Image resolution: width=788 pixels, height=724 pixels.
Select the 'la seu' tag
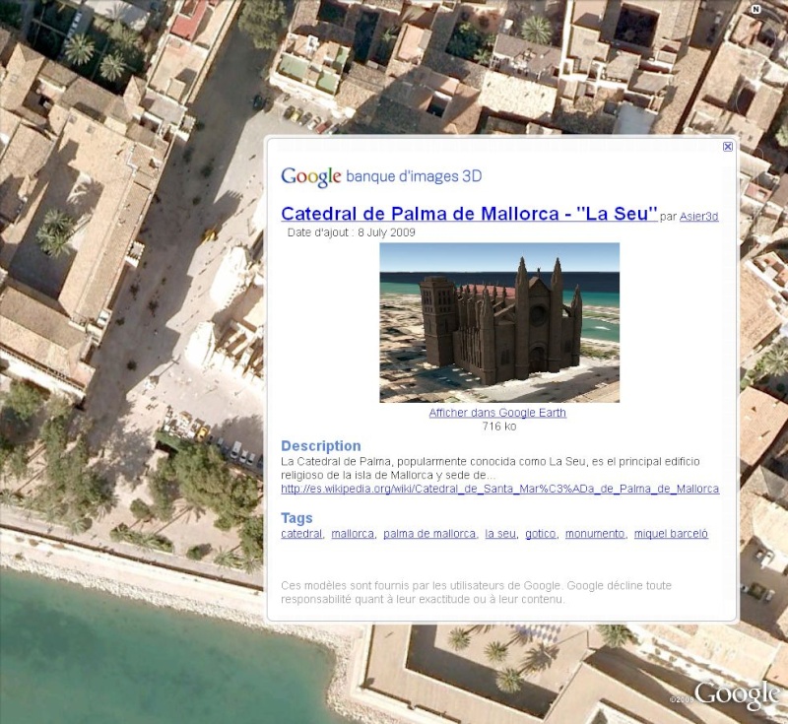click(500, 534)
